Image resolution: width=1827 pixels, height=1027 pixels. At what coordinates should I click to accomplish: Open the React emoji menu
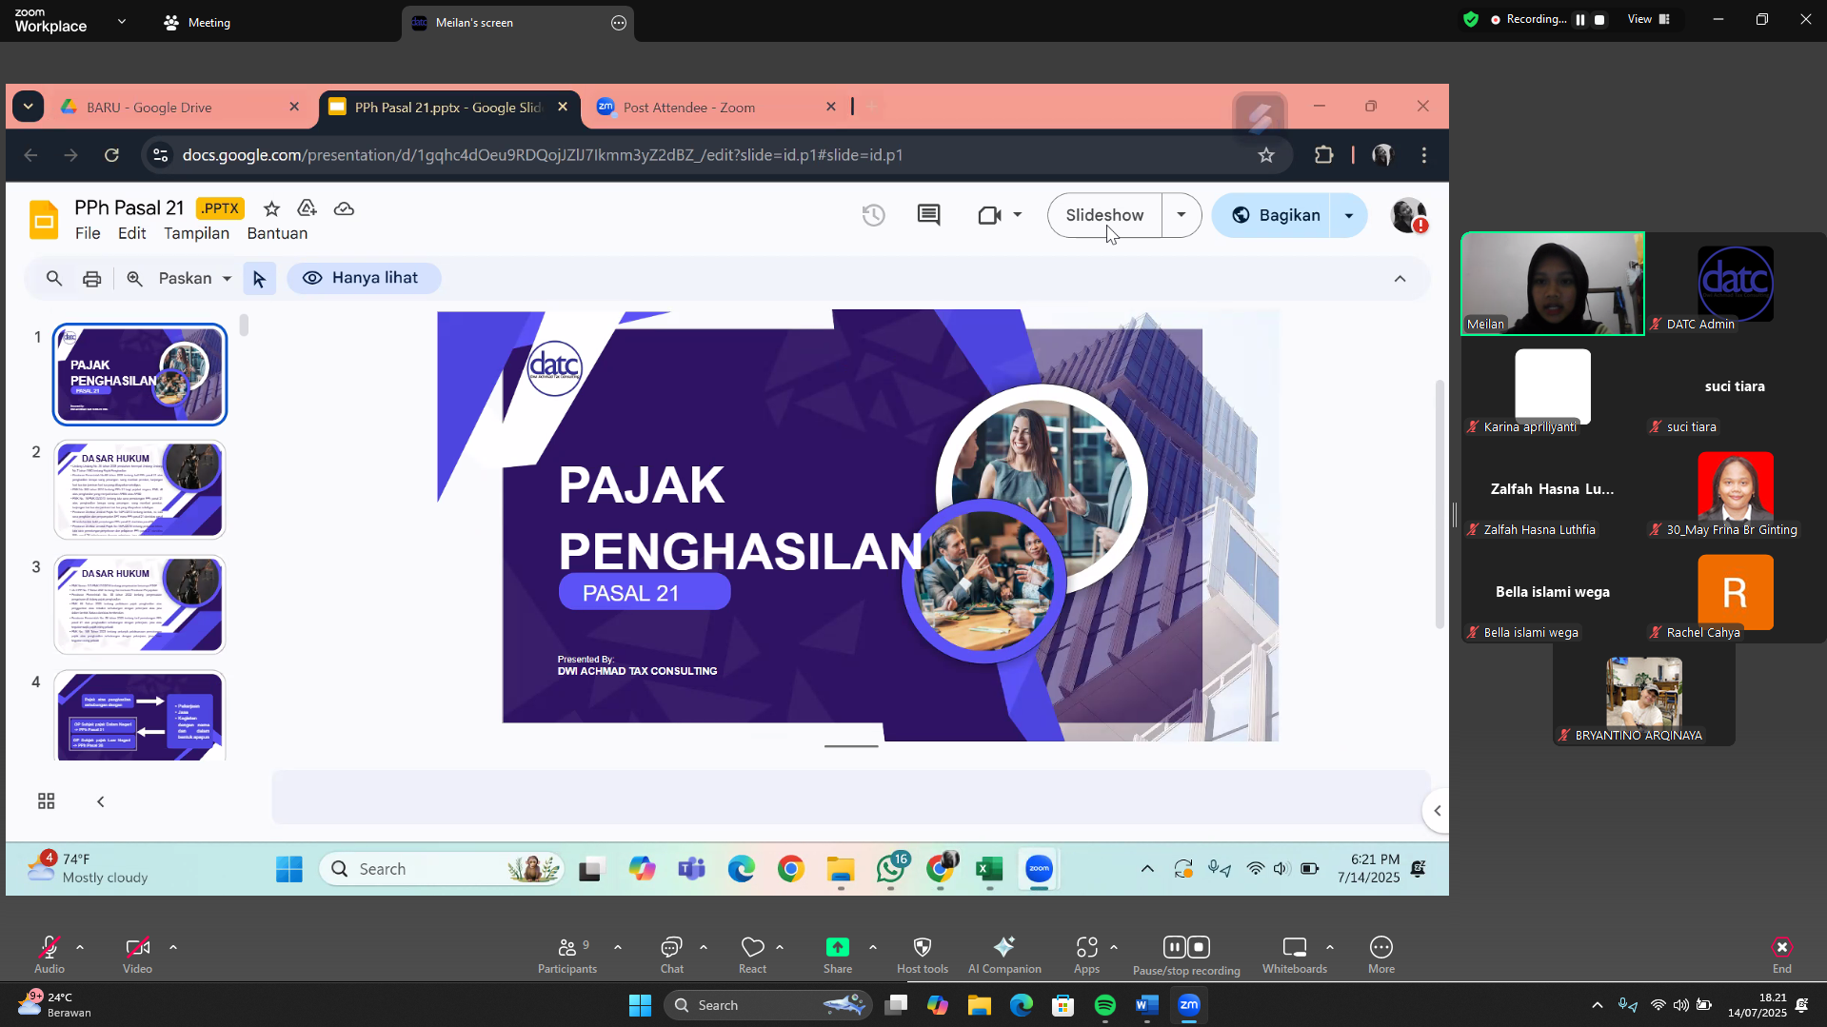pyautogui.click(x=752, y=954)
